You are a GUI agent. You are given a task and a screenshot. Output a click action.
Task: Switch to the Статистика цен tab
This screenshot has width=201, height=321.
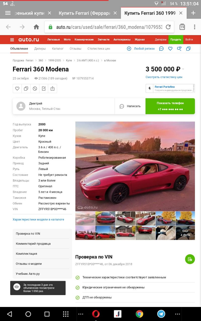point(99,49)
